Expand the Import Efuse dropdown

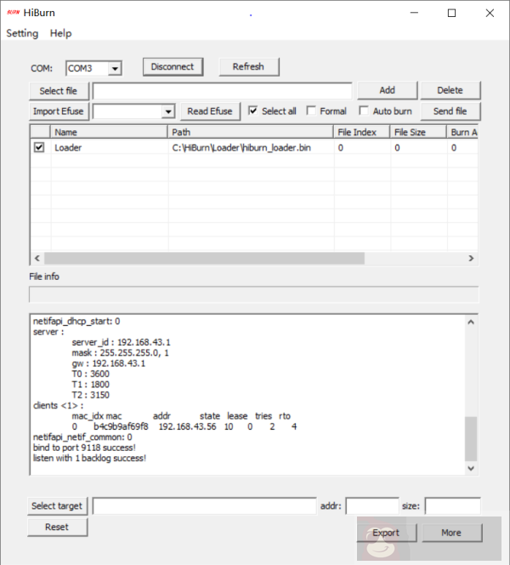(x=167, y=111)
